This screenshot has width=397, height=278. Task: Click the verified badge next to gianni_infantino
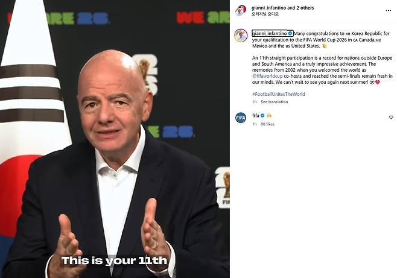(x=290, y=33)
